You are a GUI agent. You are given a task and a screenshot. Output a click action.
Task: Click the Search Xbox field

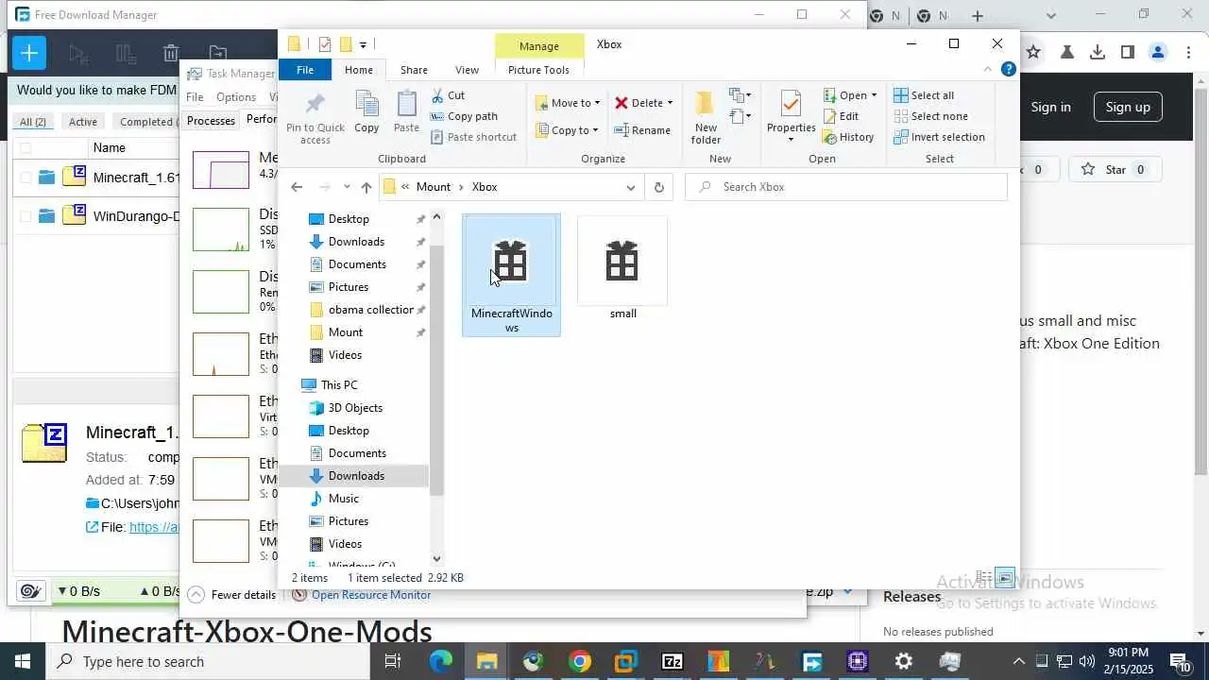845,187
